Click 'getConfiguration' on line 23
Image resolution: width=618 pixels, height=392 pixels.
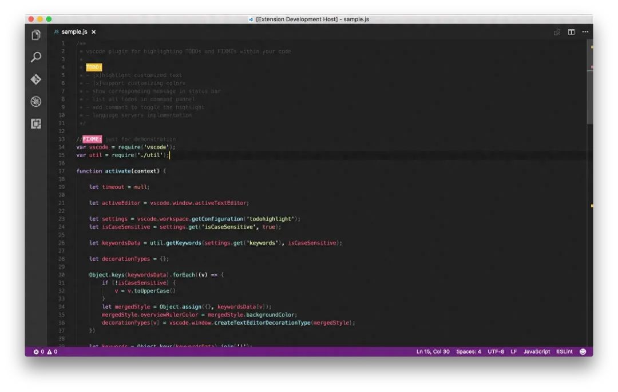(217, 219)
